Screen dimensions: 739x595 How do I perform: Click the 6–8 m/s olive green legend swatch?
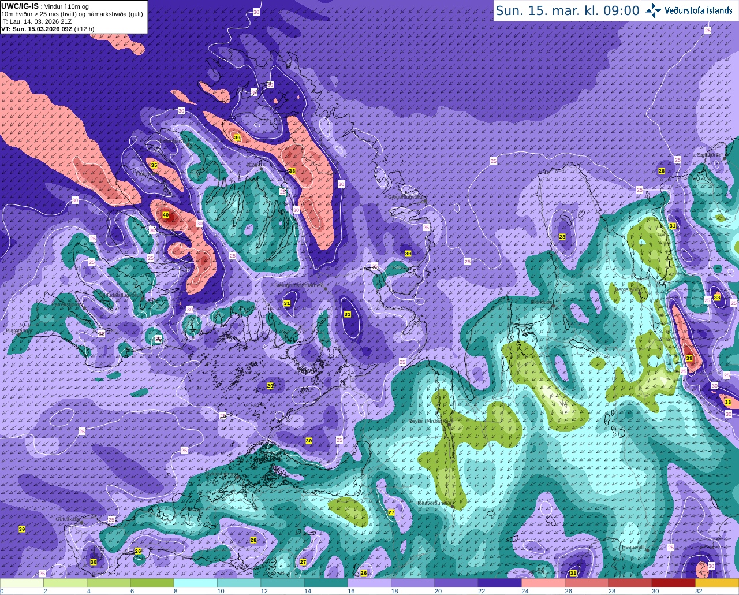152,583
